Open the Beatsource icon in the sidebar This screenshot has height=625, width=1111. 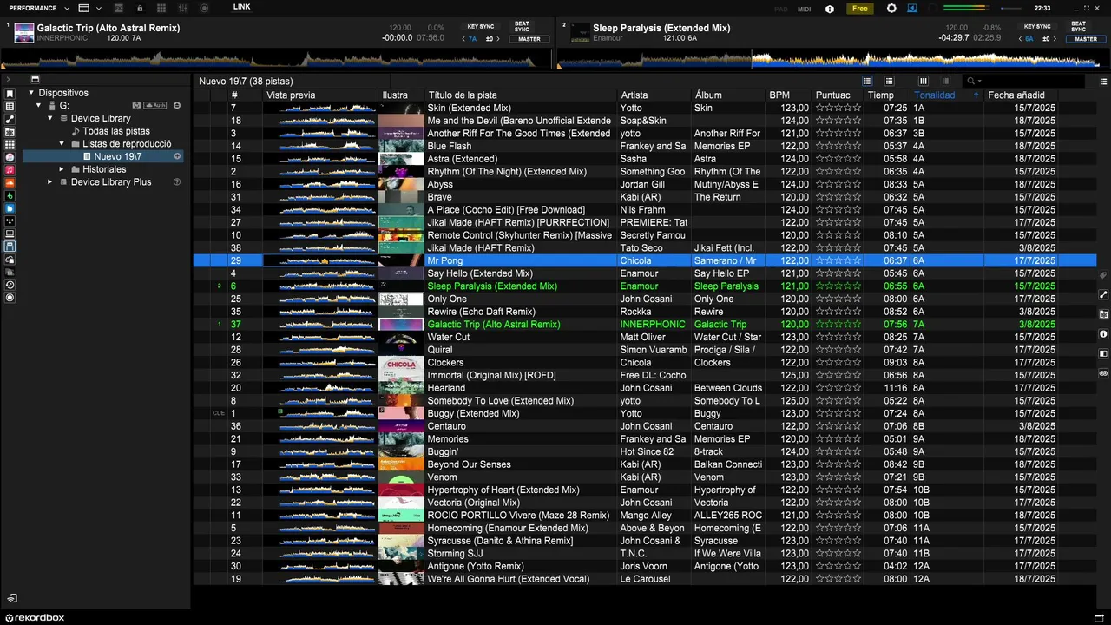(10, 208)
